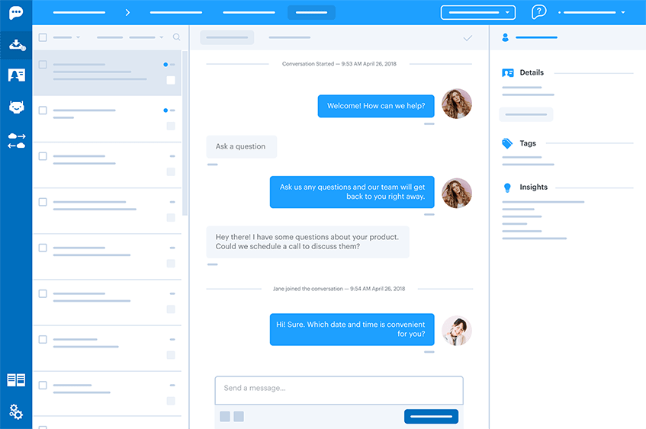Click the "Hey there! I have some questions" message
This screenshot has height=429, width=646.
(308, 242)
